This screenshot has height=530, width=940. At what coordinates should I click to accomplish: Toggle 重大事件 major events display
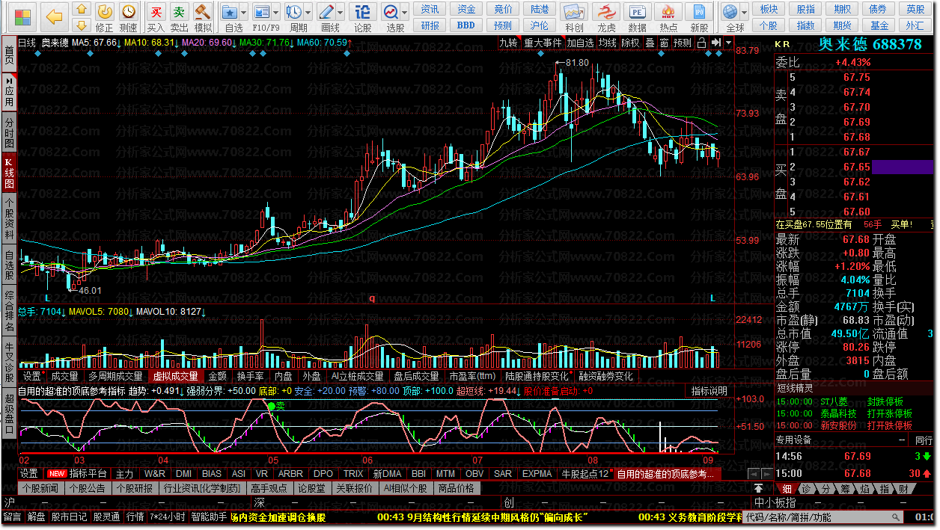click(543, 43)
